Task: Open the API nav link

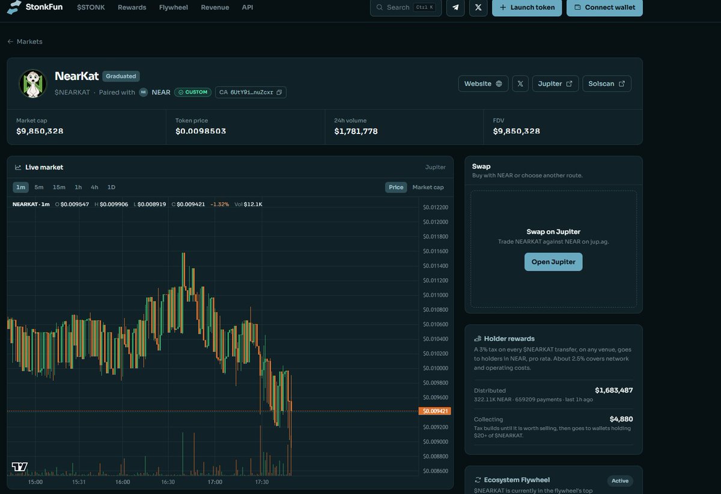Action: tap(248, 7)
